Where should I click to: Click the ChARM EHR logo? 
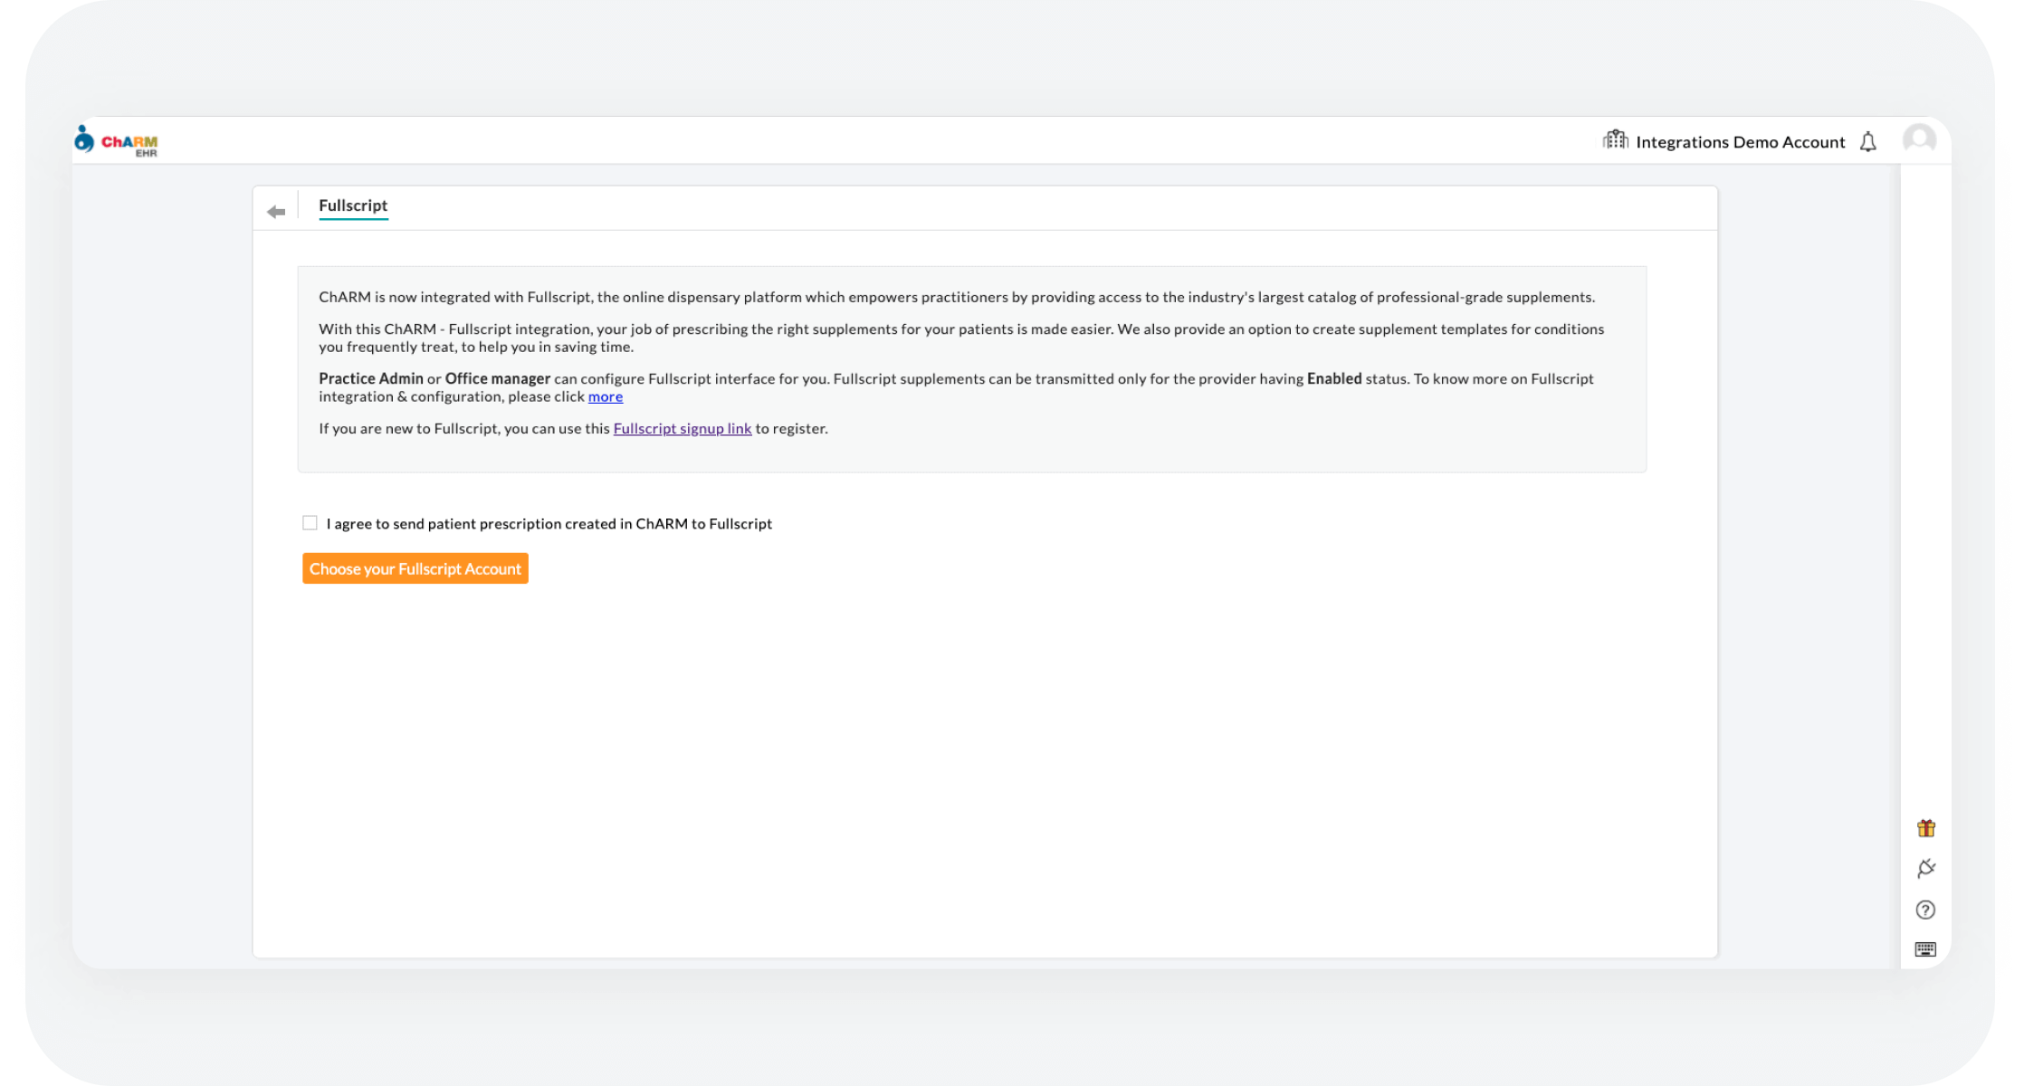point(116,141)
